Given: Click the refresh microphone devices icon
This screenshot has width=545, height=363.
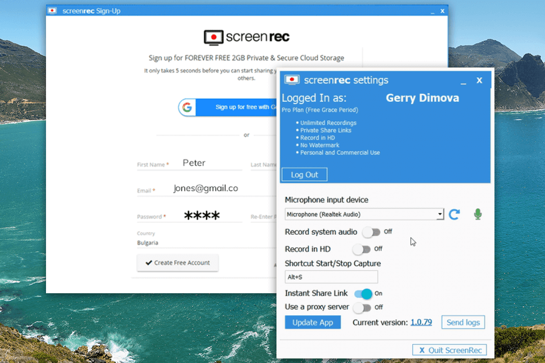Looking at the screenshot, I should [x=454, y=214].
